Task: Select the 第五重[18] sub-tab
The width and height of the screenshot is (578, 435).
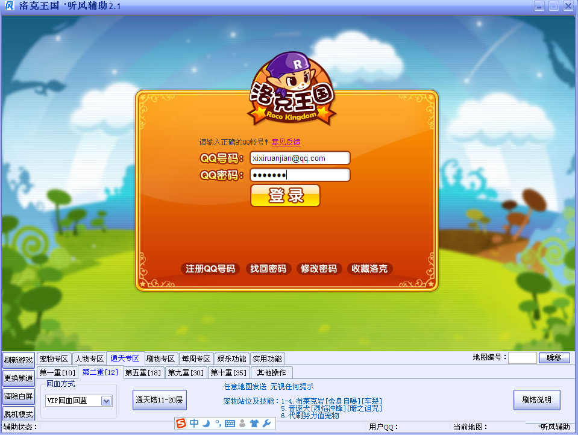Action: pos(143,373)
